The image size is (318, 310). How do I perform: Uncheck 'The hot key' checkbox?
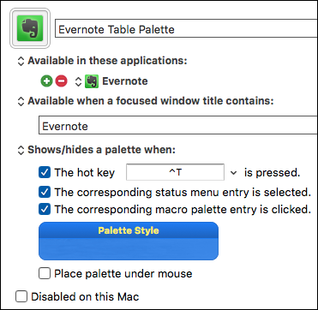coord(45,173)
